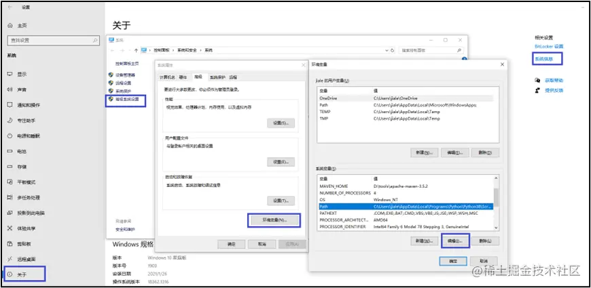Select MAVEN_HOME system variable row
The image size is (591, 288).
406,186
